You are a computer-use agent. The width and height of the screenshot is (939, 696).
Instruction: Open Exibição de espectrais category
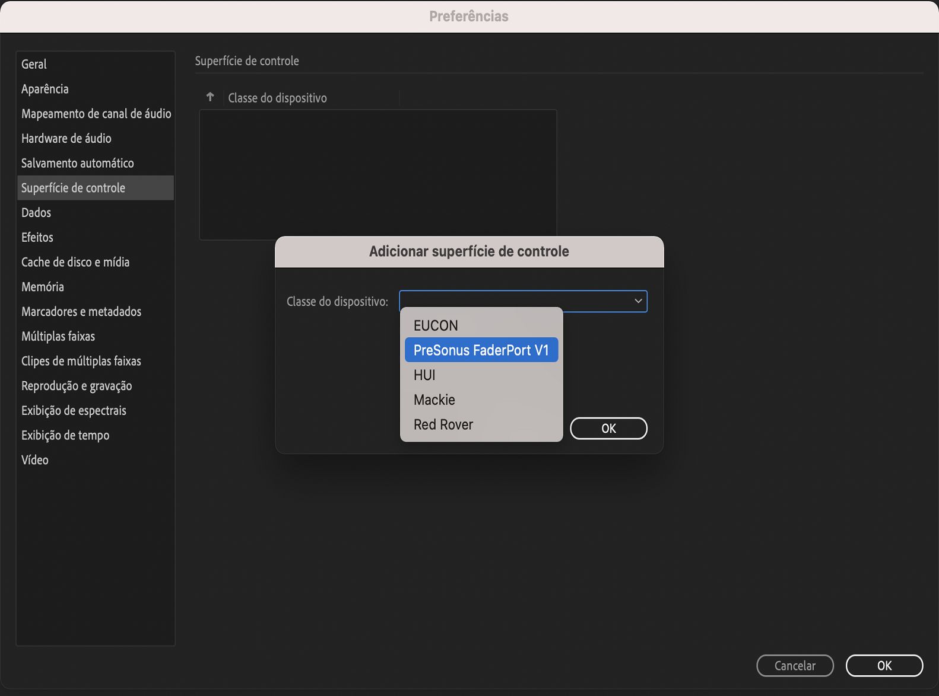(x=96, y=410)
